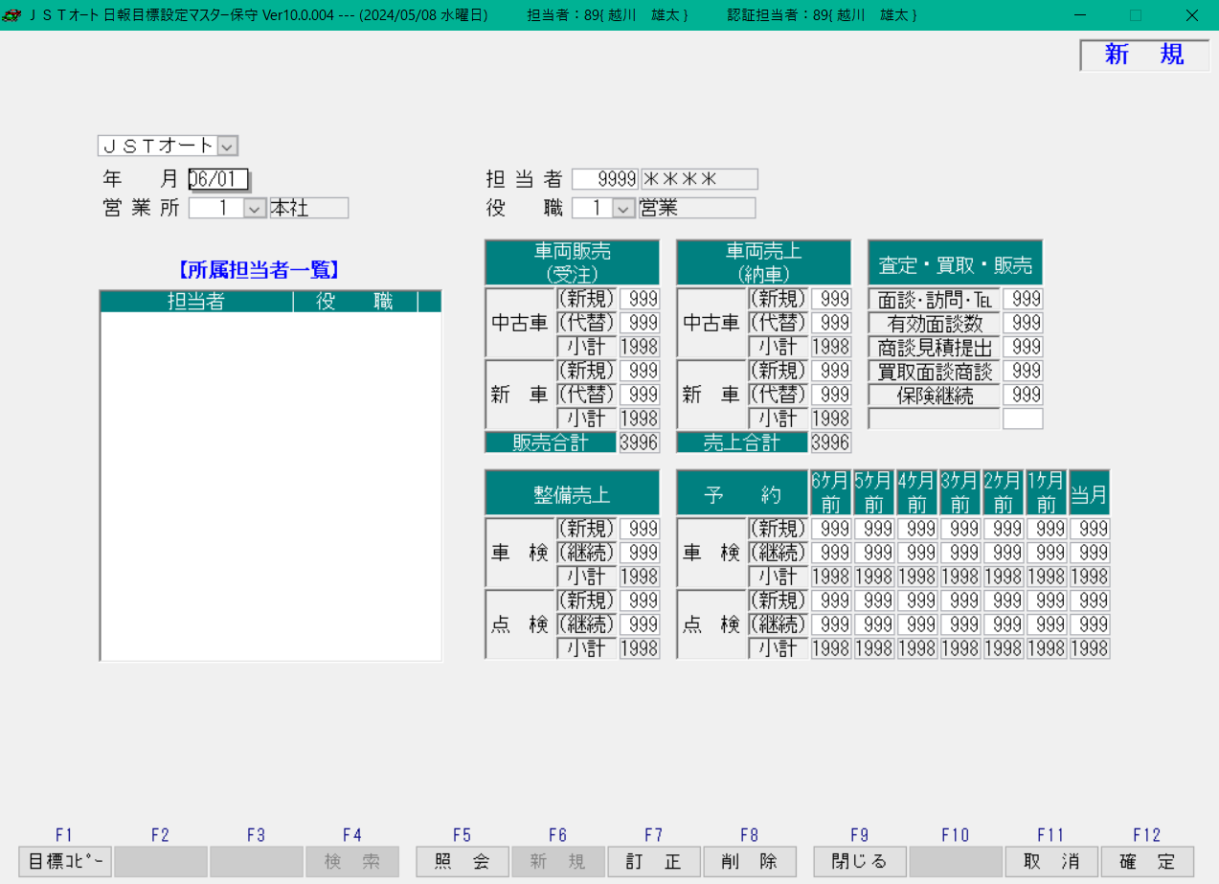Close the form with the 閉じる button
This screenshot has height=884, width=1219.
pos(860,861)
